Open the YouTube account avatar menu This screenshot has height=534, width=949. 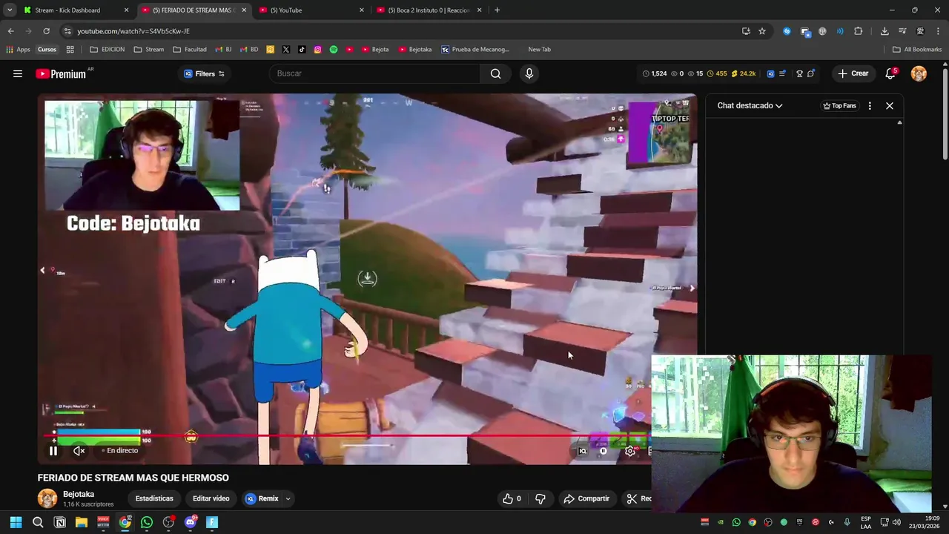point(919,73)
